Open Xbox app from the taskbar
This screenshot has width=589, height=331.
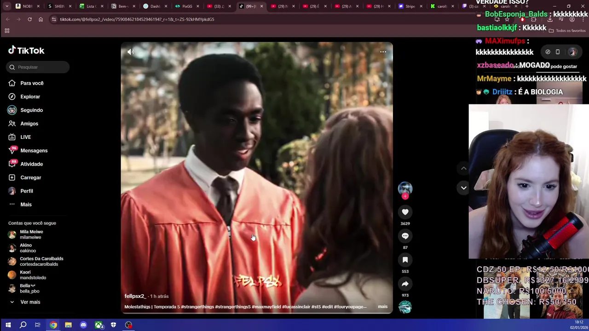[99, 325]
